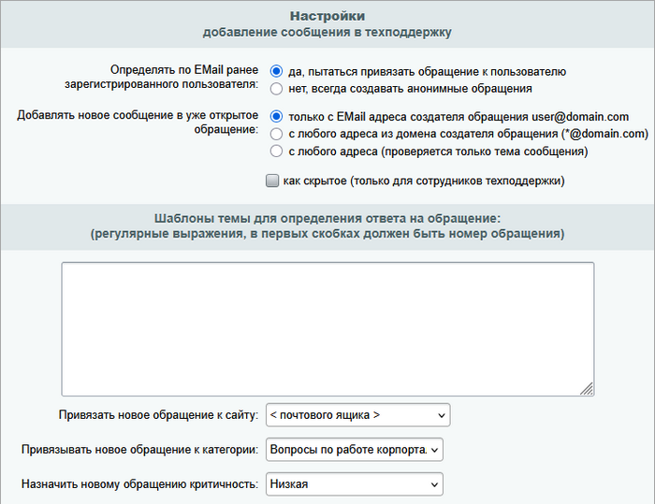Open the 'Низкая' criticality dropdown
Screen dimensions: 655x504
click(354, 484)
